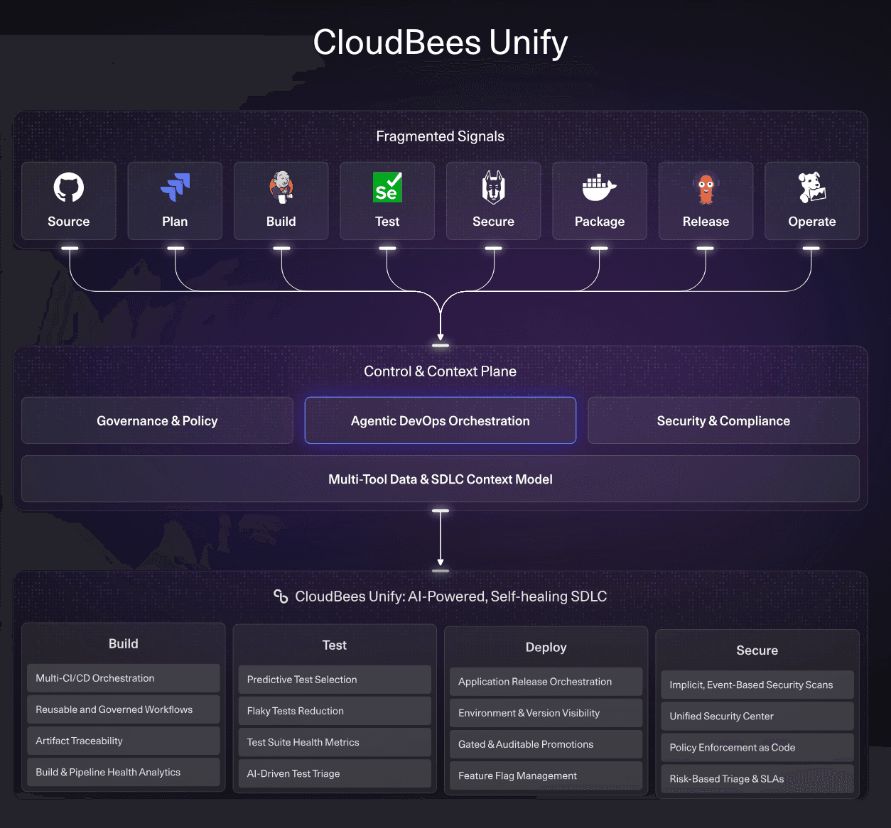This screenshot has width=891, height=828.
Task: Select Predictive Test Selection item
Action: tap(335, 680)
